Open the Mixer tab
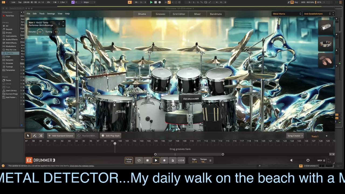Screen dimensions: 345x194 (x=197, y=14)
